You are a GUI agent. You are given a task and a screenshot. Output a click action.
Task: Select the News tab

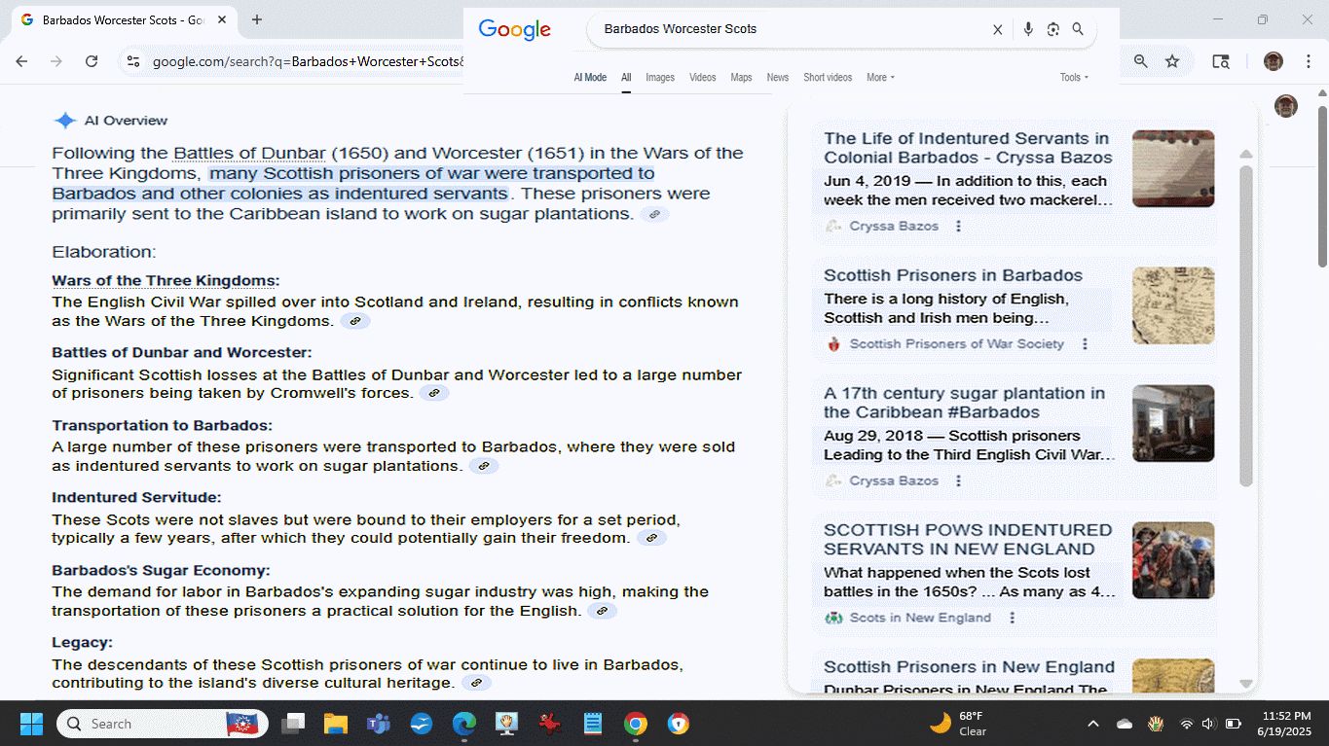[x=777, y=78]
